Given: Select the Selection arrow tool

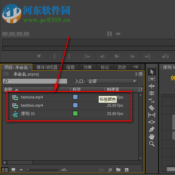Looking at the screenshot, I should click(x=152, y=72).
